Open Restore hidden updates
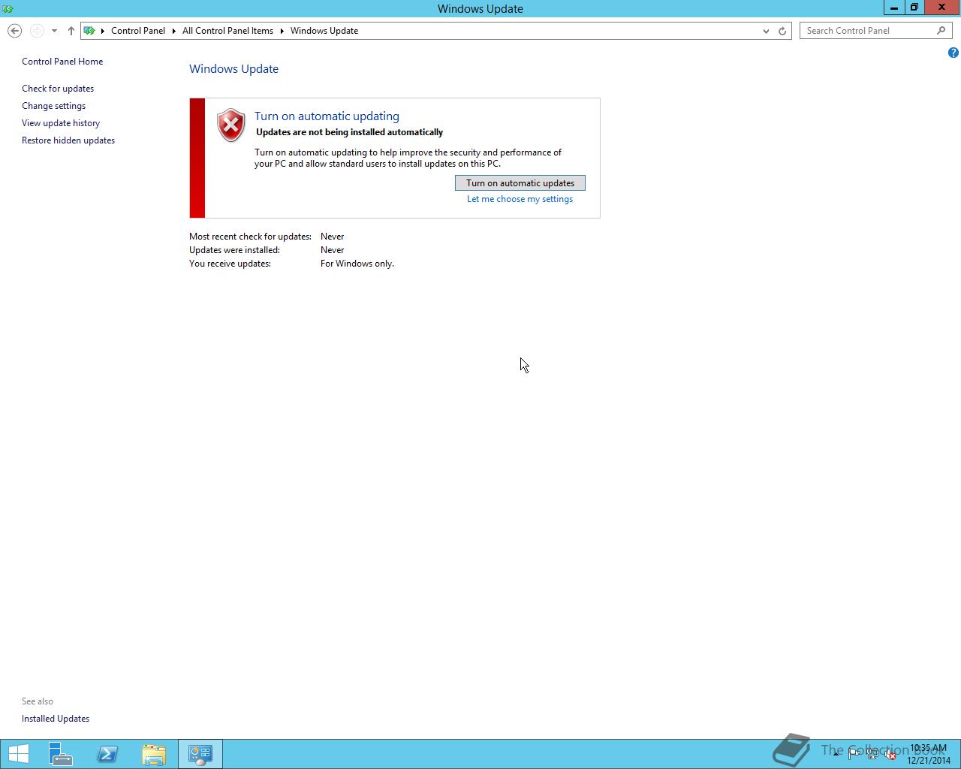Image resolution: width=961 pixels, height=769 pixels. point(68,140)
